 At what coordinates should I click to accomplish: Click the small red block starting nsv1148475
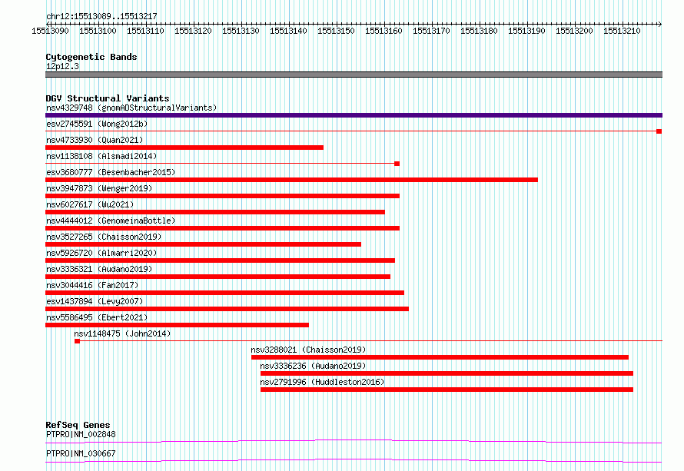pyautogui.click(x=77, y=341)
